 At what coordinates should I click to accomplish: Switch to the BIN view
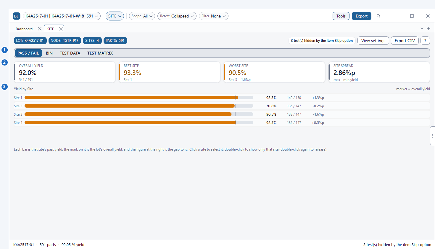(49, 53)
